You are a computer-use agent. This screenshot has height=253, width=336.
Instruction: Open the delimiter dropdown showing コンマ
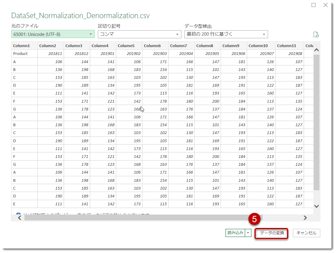click(139, 34)
